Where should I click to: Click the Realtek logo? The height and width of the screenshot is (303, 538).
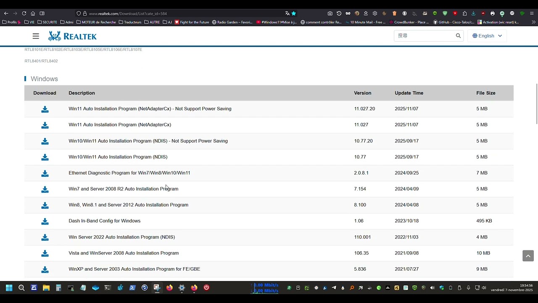[x=72, y=36]
